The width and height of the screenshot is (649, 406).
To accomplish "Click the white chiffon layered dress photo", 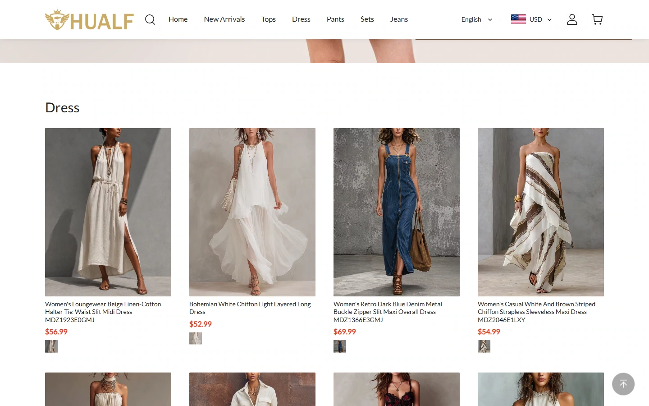I will (x=252, y=212).
